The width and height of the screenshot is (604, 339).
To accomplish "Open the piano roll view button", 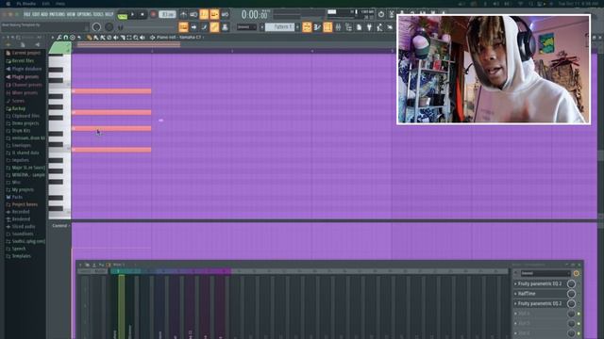I will [317, 27].
